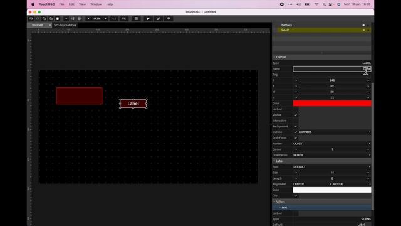Open Spotlight search in the menu bar

[324, 4]
